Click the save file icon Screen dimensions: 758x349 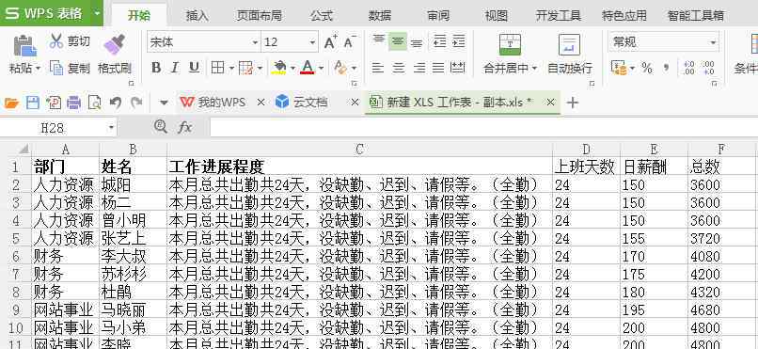tap(33, 103)
